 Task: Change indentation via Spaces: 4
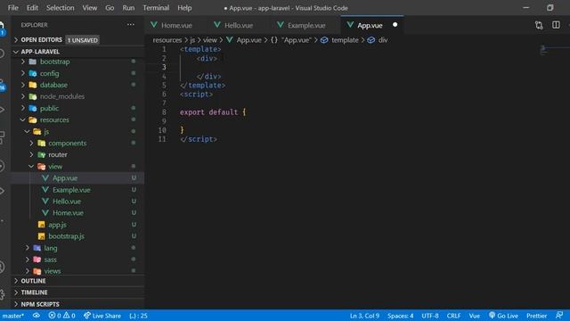point(400,316)
